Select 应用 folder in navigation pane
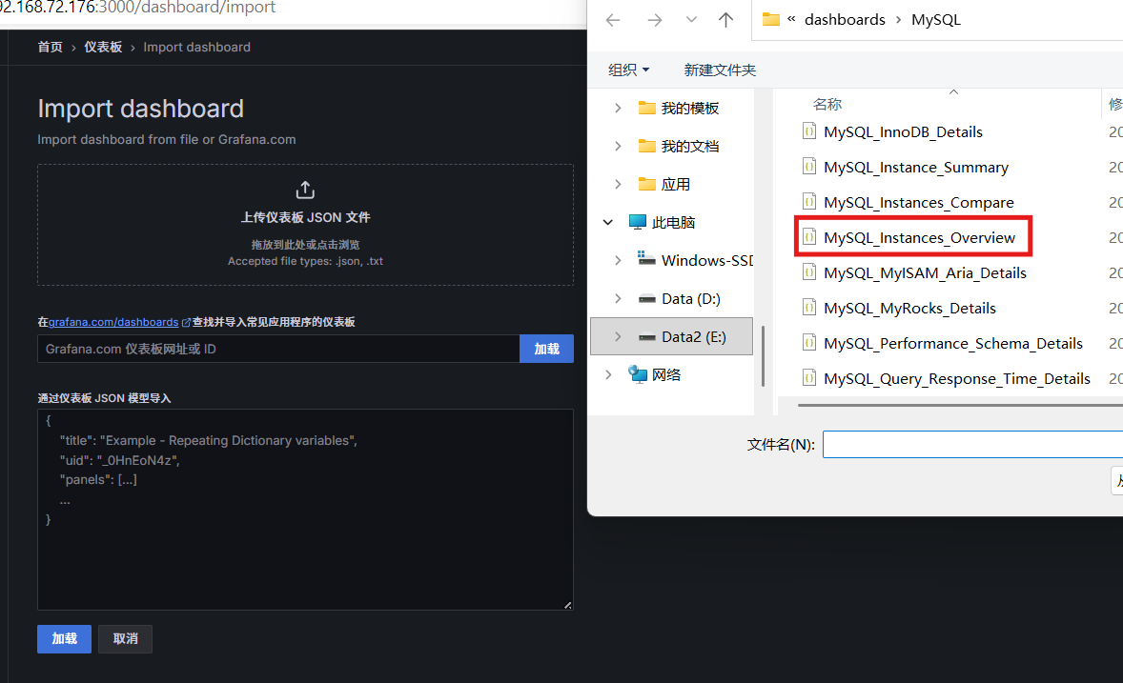Viewport: 1123px width, 683px height. 664,184
